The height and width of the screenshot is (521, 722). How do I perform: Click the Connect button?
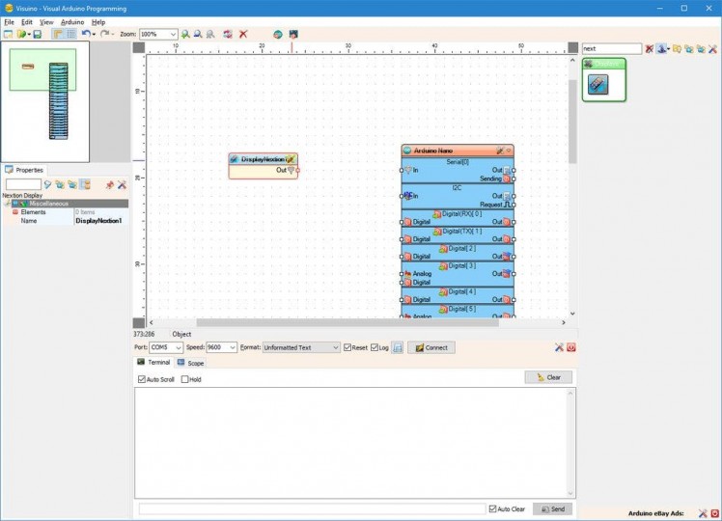click(x=430, y=347)
